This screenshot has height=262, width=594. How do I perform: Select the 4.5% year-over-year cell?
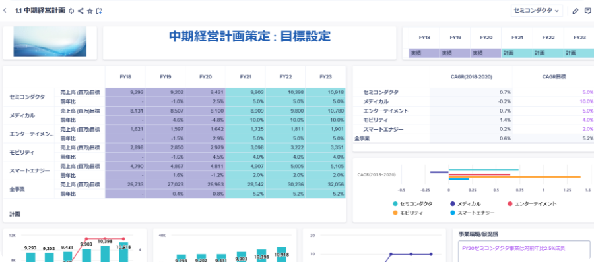(205, 157)
